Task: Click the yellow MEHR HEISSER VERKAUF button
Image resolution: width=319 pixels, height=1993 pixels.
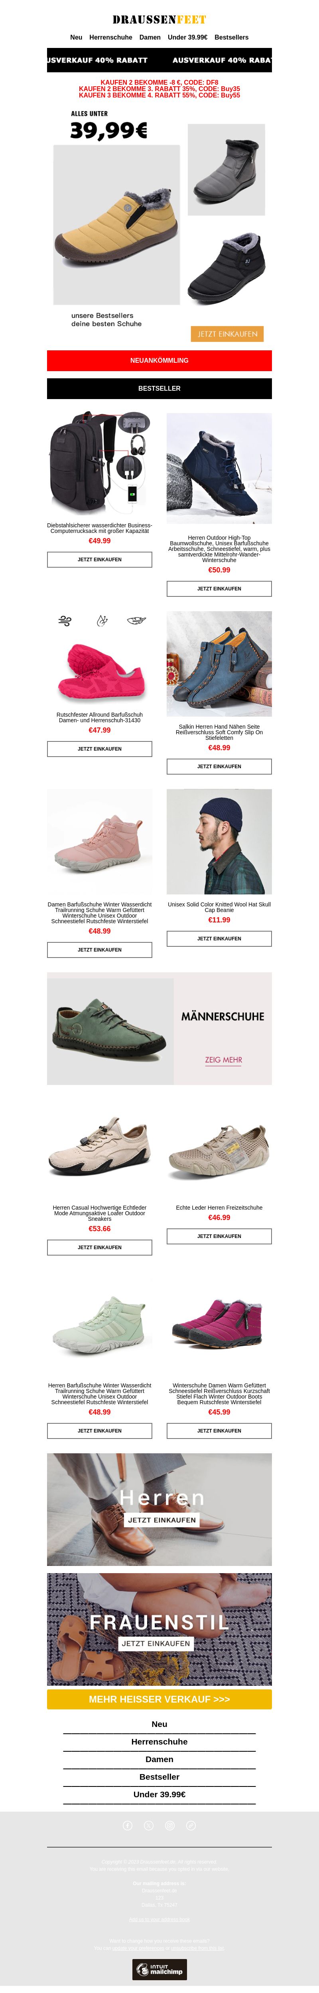Action: [159, 1699]
